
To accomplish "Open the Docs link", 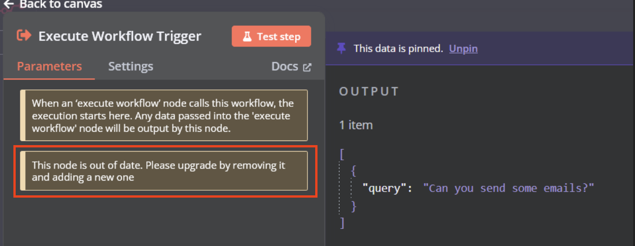I will pyautogui.click(x=285, y=66).
